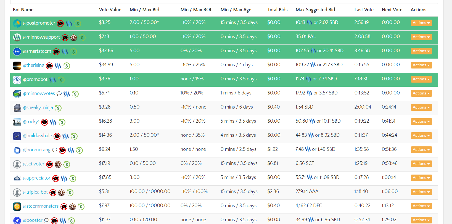The width and height of the screenshot is (452, 224).
Task: Click the speech bubble icon beside @boomerang
Action: click(x=54, y=150)
